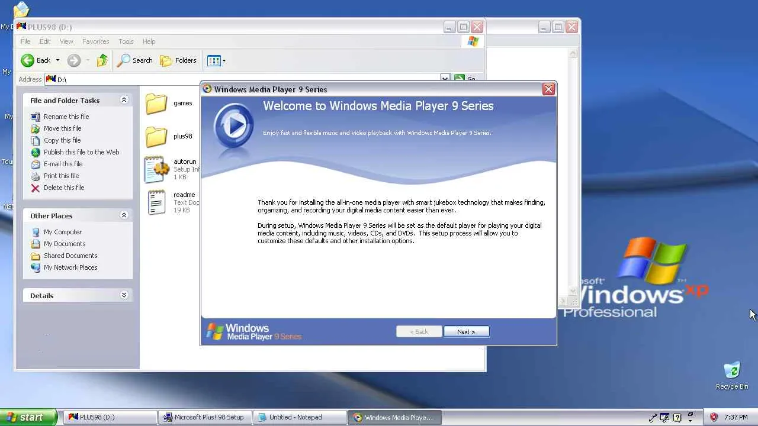Click Move this file link

pyautogui.click(x=63, y=128)
